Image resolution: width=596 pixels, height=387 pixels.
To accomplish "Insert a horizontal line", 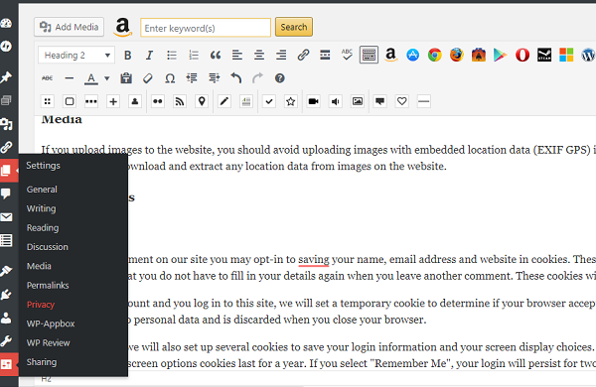I will click(x=70, y=78).
